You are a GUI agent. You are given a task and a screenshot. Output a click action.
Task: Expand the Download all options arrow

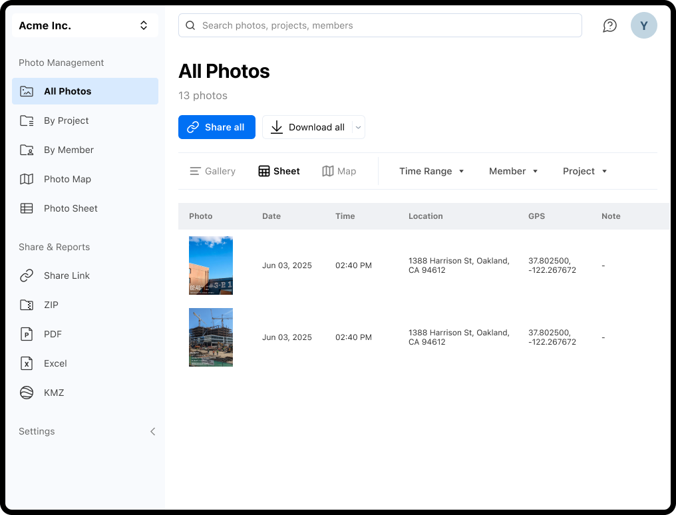(358, 127)
